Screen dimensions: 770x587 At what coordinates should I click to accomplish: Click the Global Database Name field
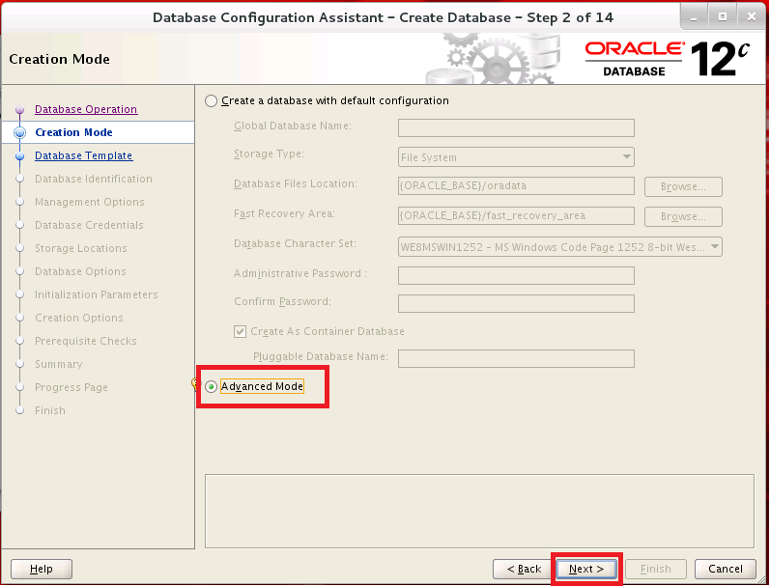(516, 127)
